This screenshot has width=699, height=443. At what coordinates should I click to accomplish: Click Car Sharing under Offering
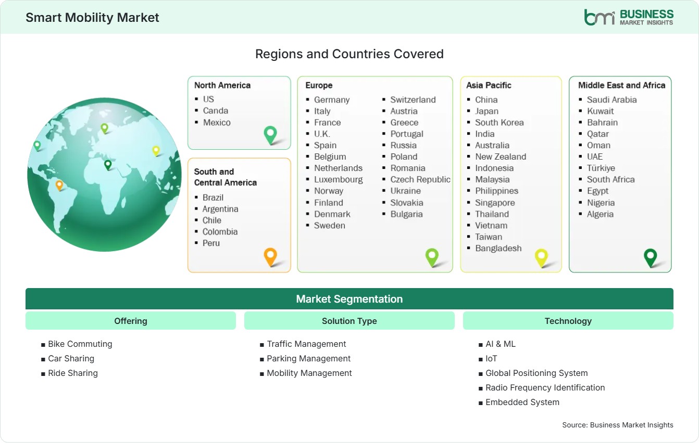71,359
